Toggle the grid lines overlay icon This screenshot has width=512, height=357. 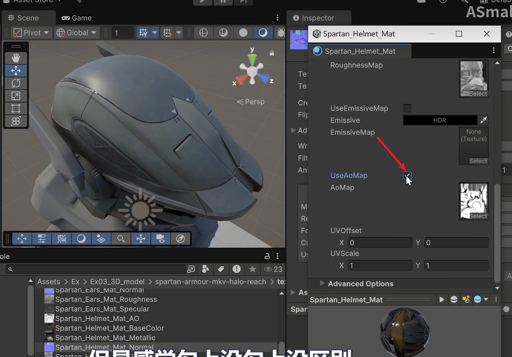tap(62, 239)
